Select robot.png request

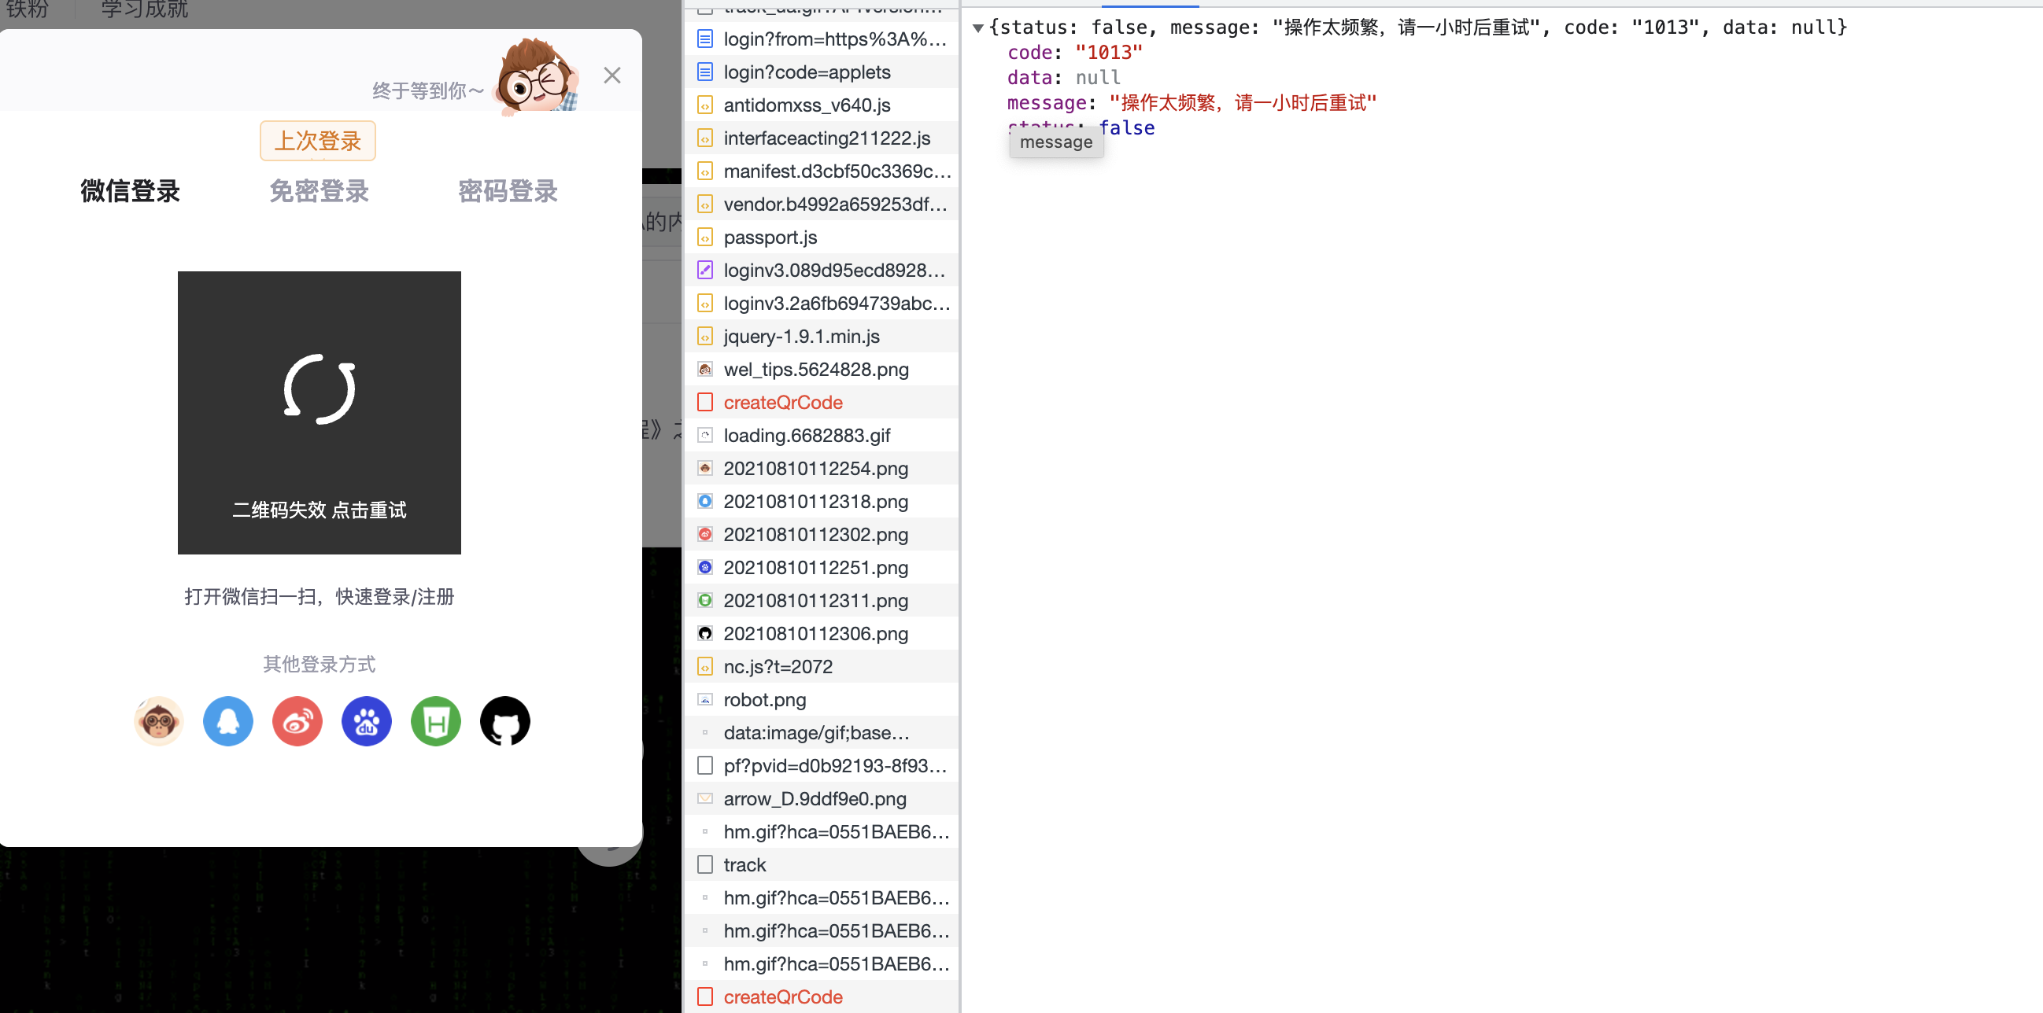pos(821,700)
